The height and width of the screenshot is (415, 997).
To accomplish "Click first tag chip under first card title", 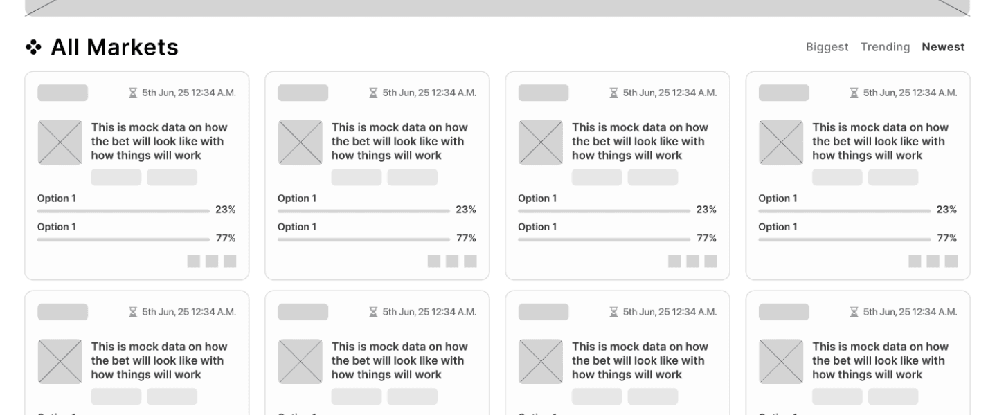I will click(116, 177).
